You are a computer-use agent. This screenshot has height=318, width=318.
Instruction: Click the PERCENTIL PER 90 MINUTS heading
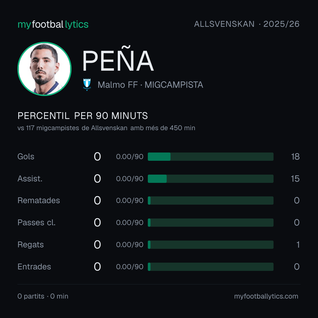pyautogui.click(x=82, y=116)
